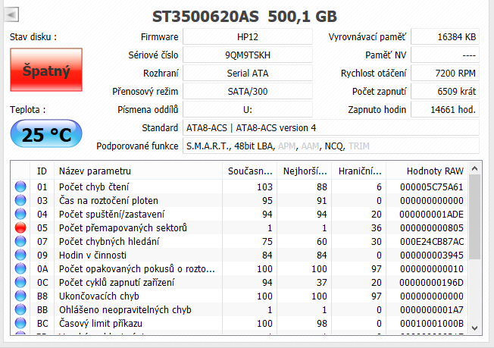Click the red Špatný disk status button
494x348 pixels.
(x=46, y=70)
